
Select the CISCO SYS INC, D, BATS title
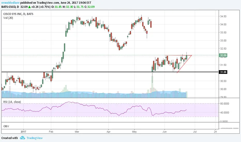pos(18,14)
